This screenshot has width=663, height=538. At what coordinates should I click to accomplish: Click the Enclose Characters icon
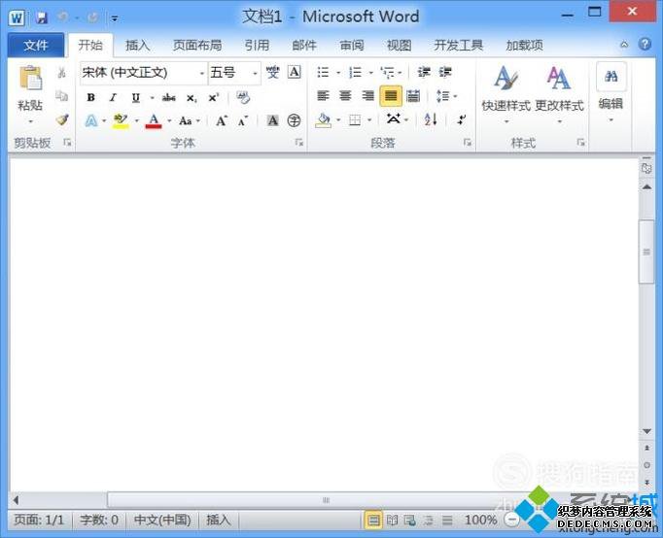(294, 120)
